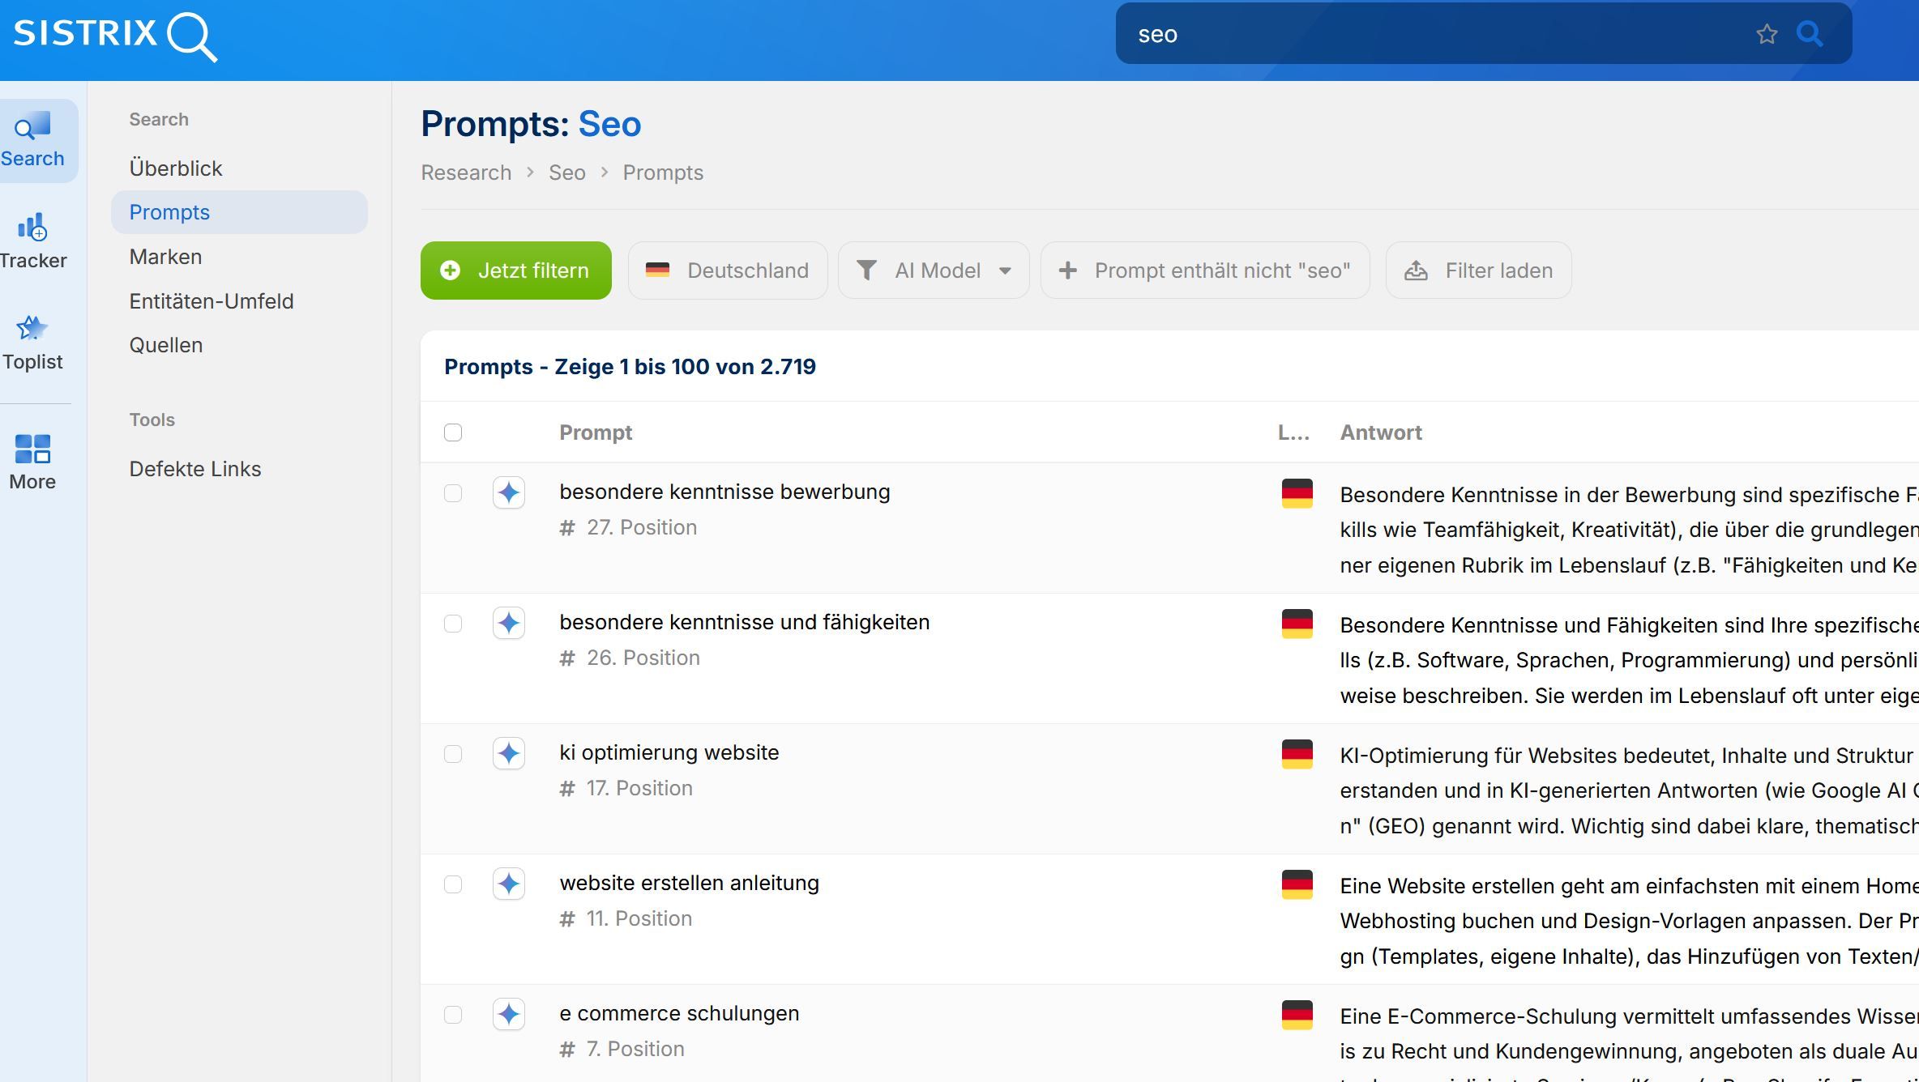Viewport: 1919px width, 1082px height.
Task: Add the 'Prompt enthält nicht seo' filter
Action: pos(1205,270)
